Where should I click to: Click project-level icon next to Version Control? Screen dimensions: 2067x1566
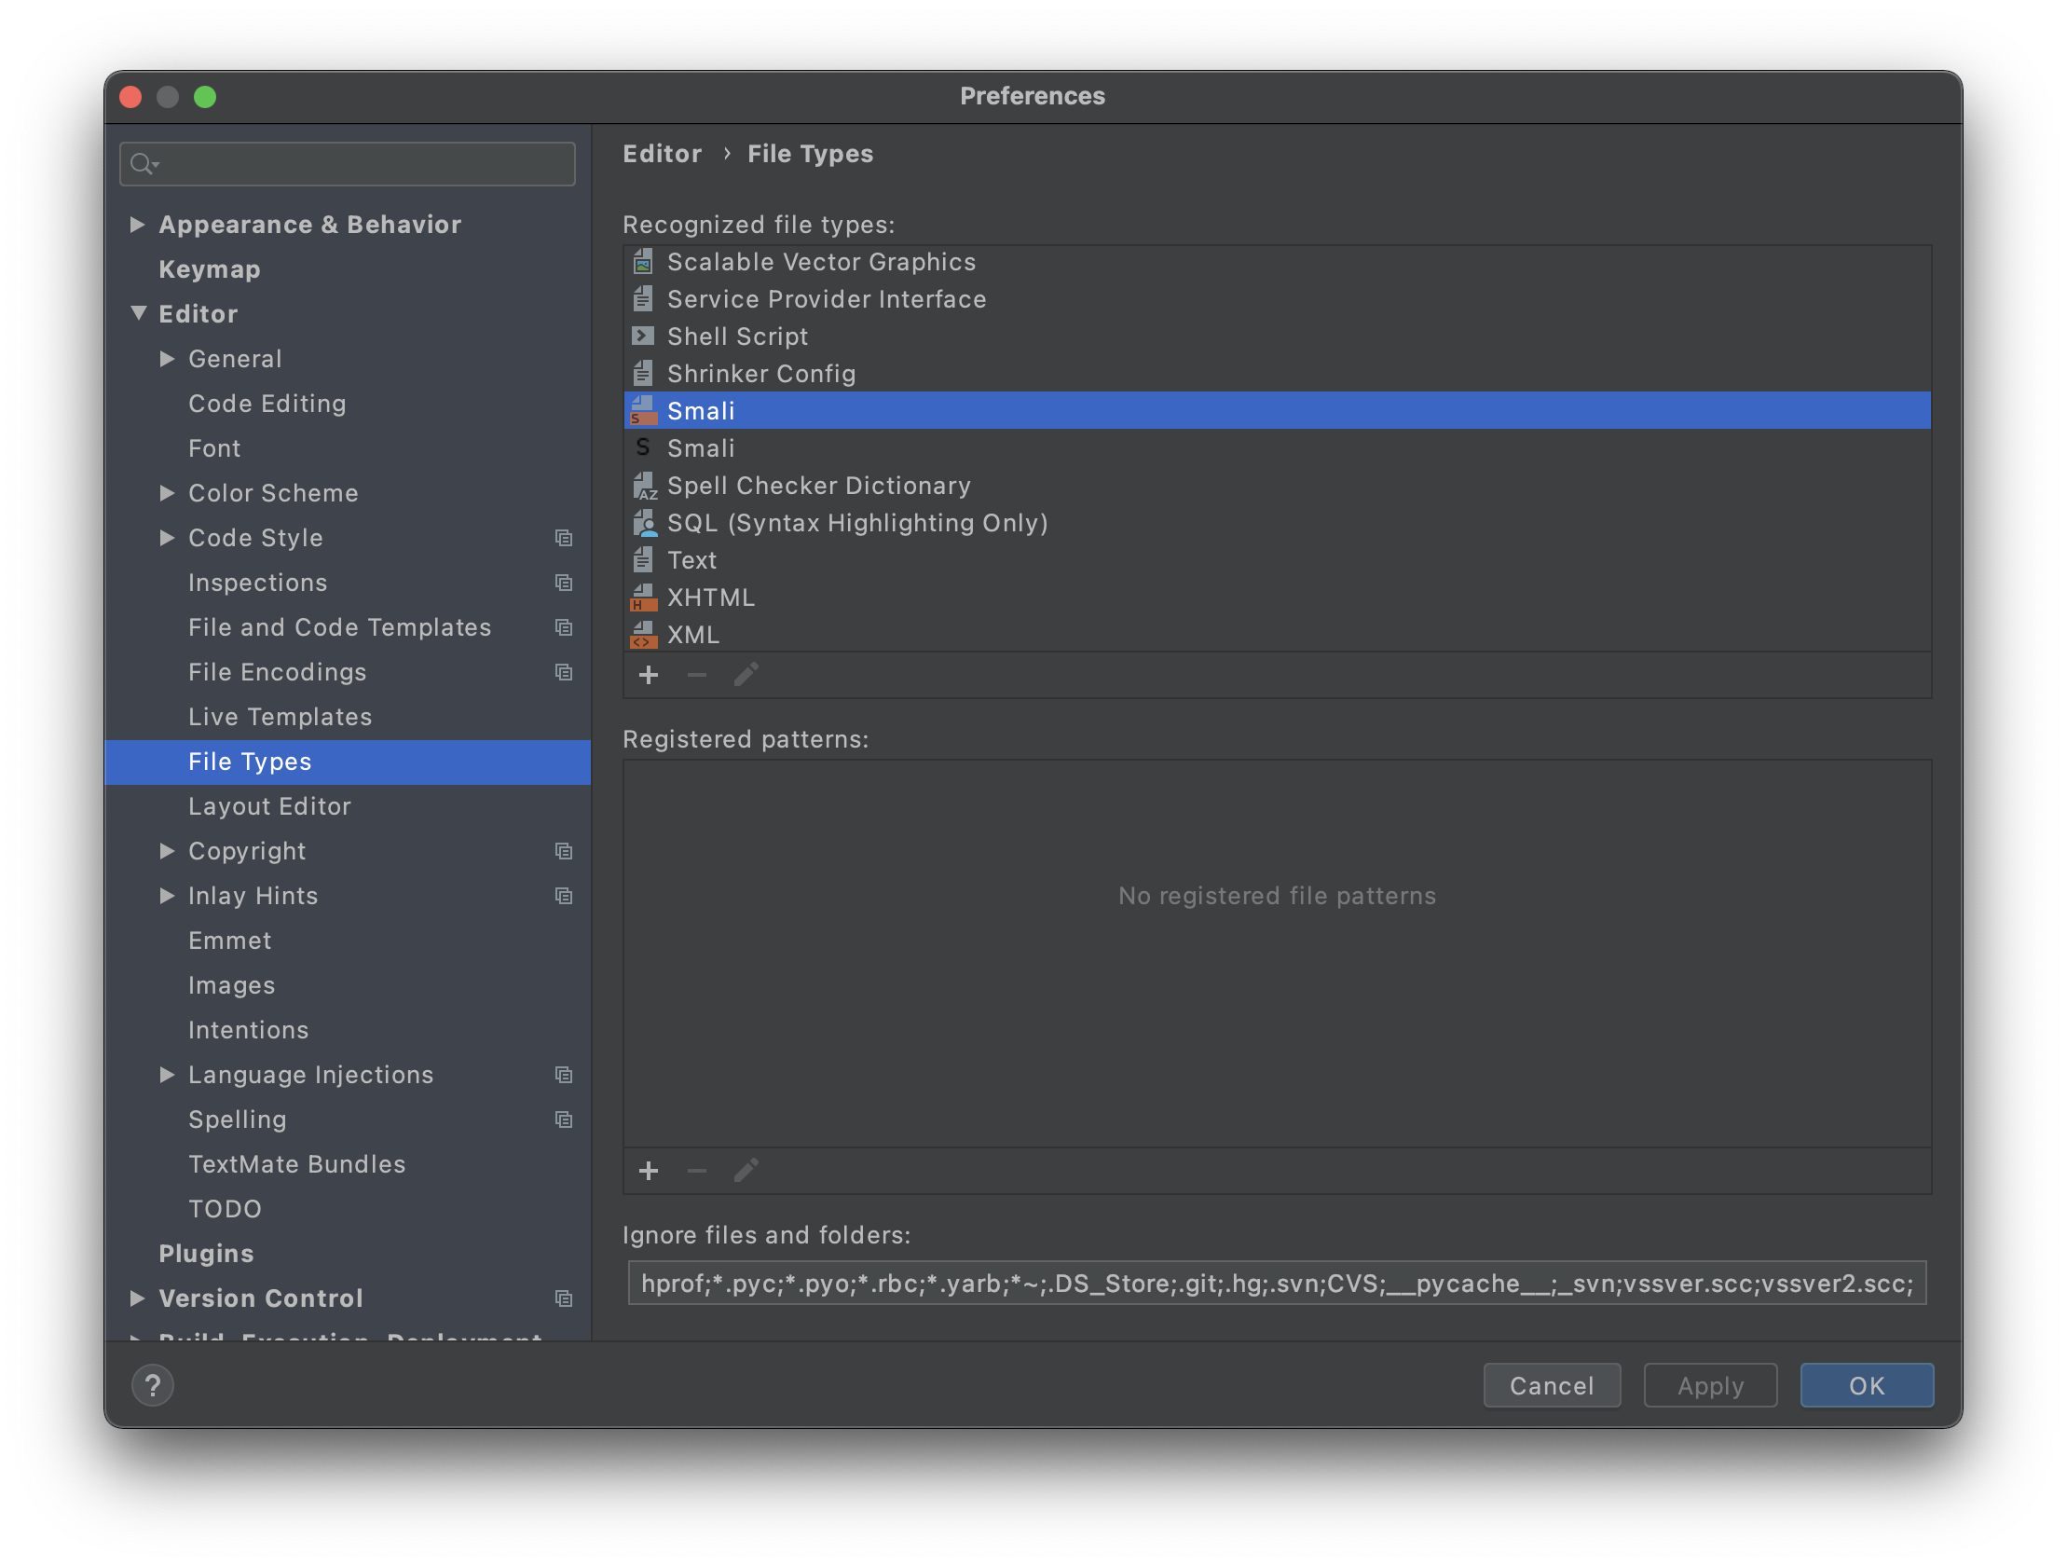tap(564, 1299)
